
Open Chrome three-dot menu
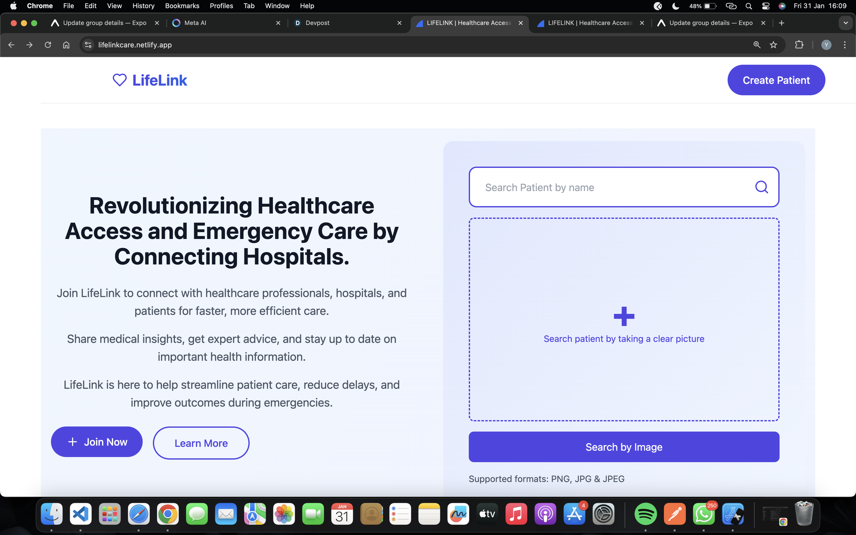coord(845,45)
